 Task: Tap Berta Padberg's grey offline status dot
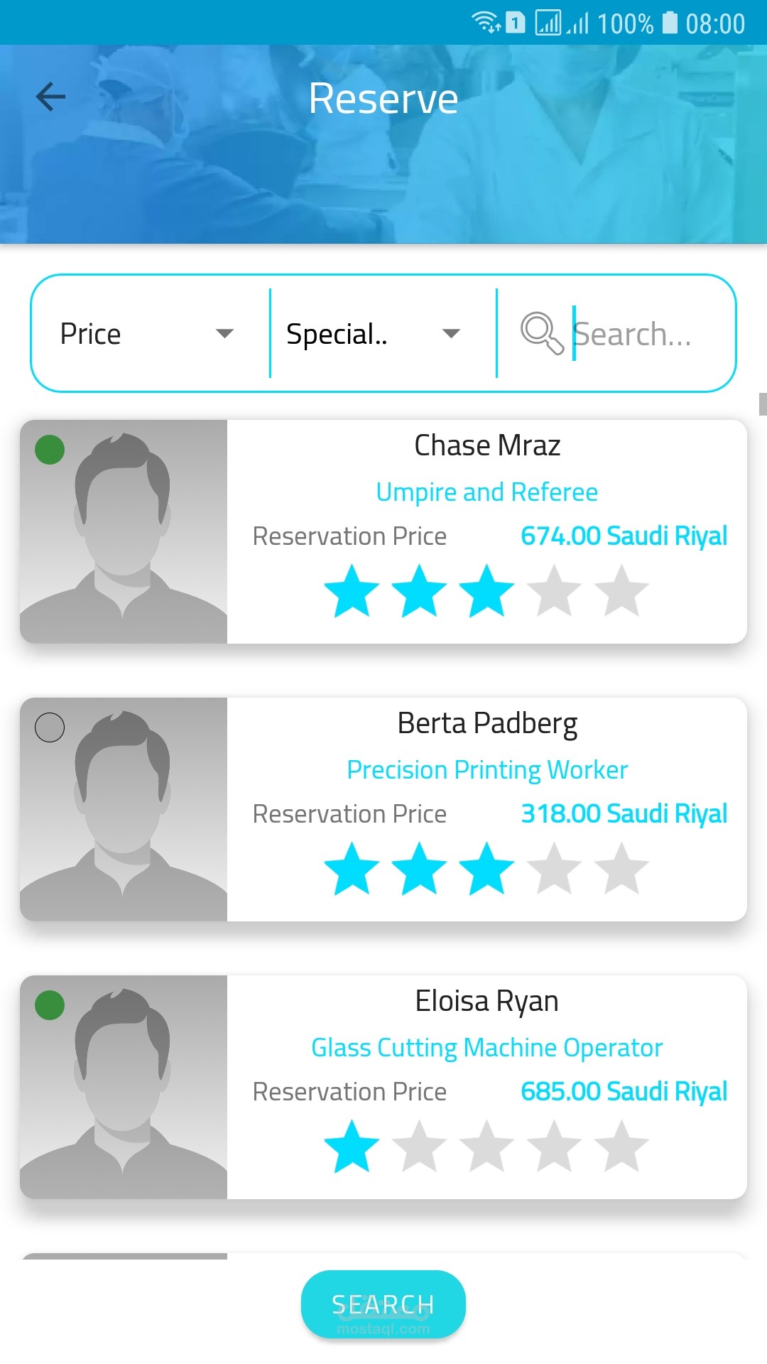[50, 727]
